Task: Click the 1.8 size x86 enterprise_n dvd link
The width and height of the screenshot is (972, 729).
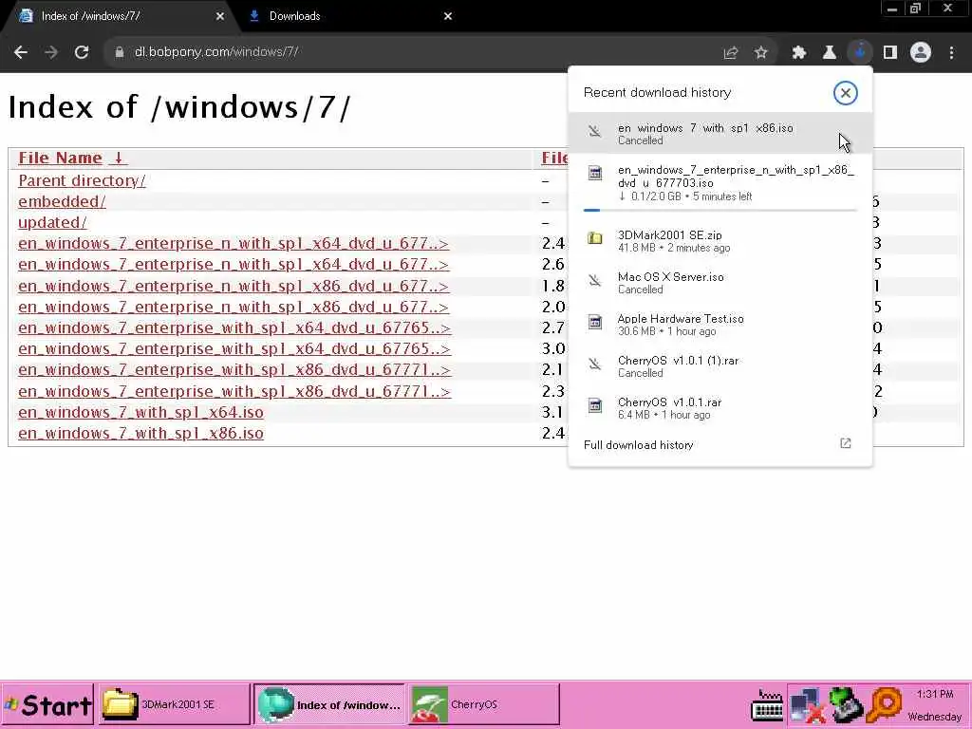Action: pyautogui.click(x=234, y=286)
